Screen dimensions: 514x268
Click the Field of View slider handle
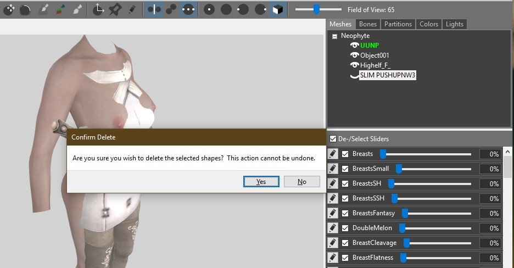click(316, 9)
